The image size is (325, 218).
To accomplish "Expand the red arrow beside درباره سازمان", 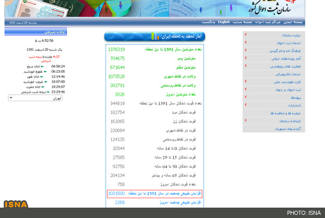I will (x=245, y=35).
